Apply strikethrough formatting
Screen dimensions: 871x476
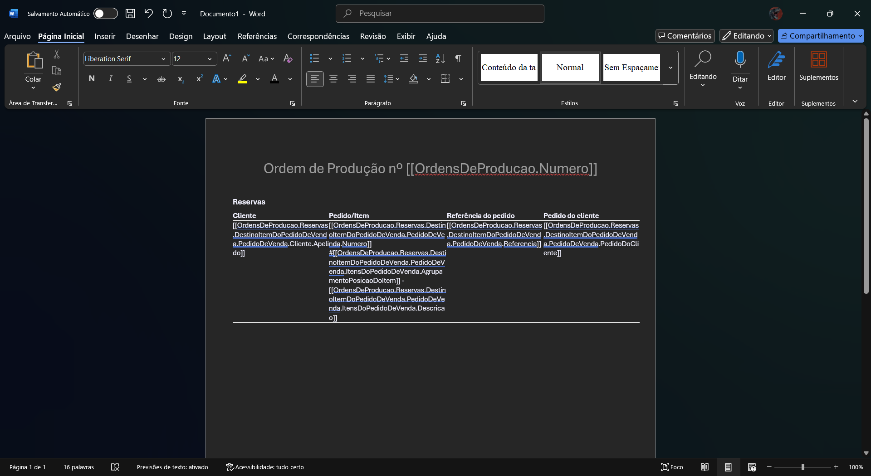point(161,79)
